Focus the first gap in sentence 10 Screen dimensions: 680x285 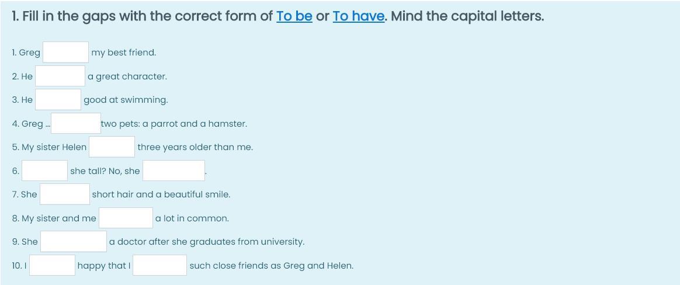tap(53, 266)
